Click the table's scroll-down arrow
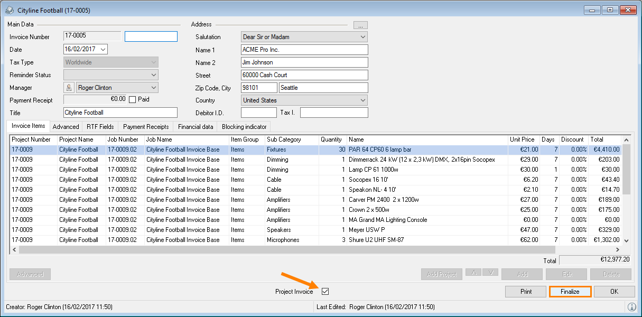 point(627,240)
